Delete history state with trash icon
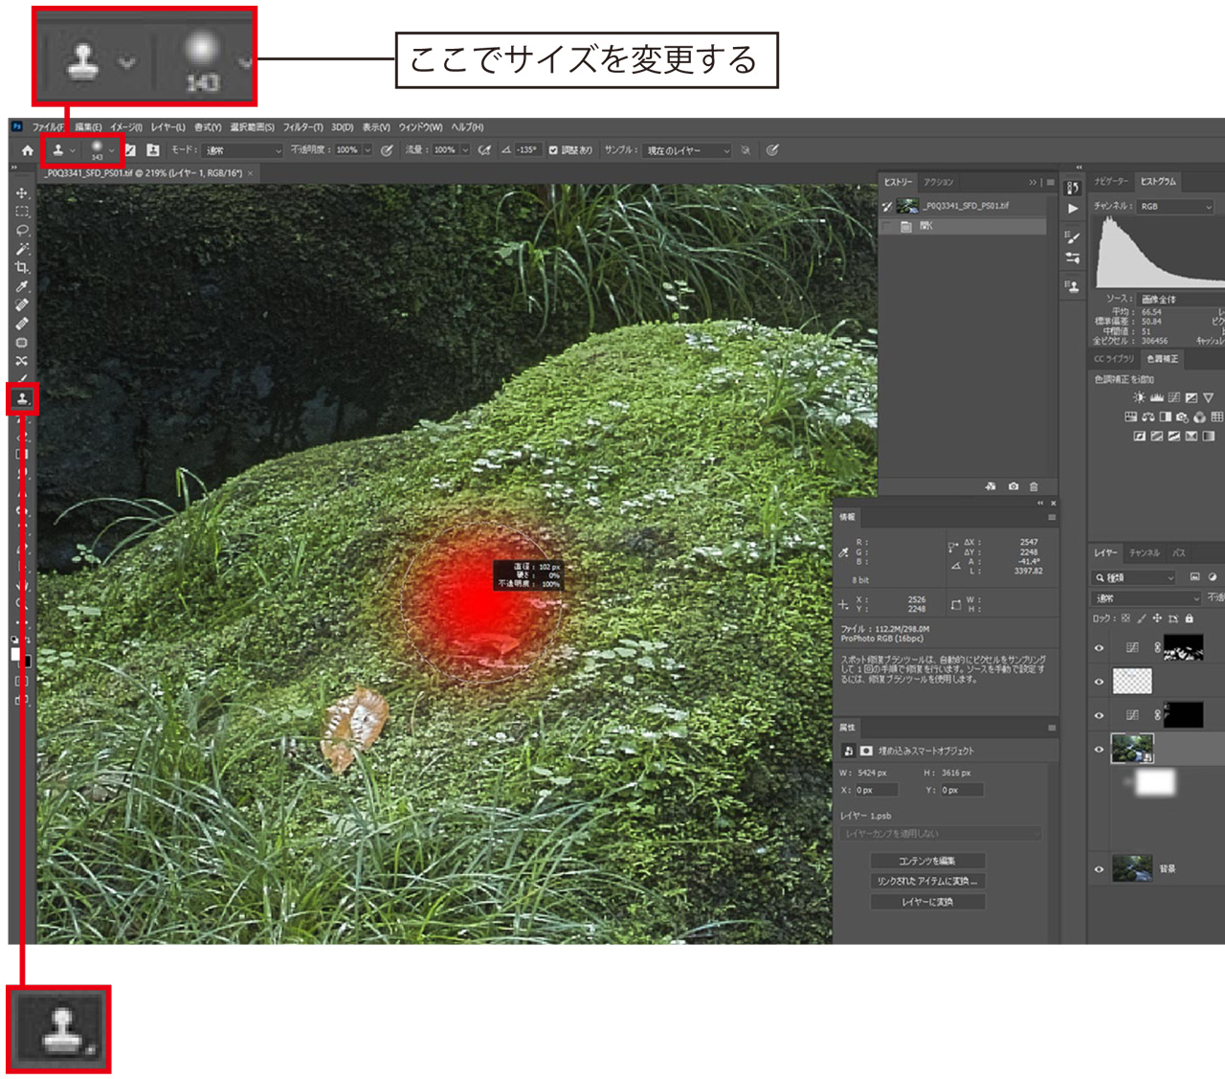The height and width of the screenshot is (1079, 1225). [1034, 486]
